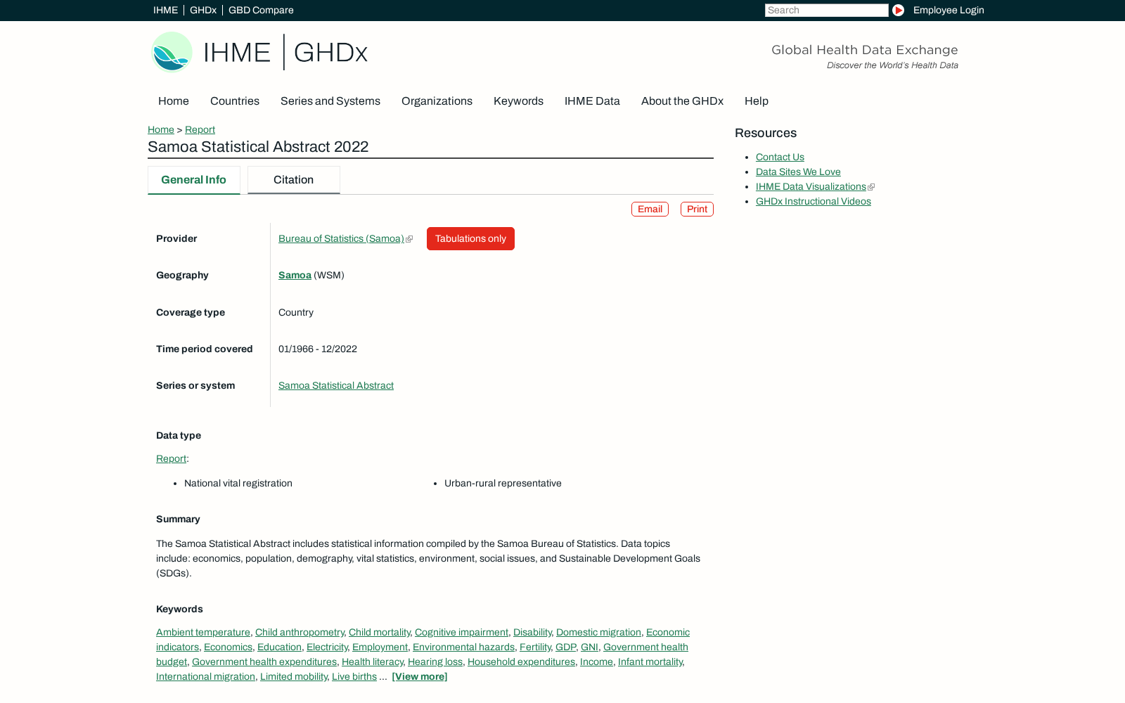This screenshot has height=703, width=1125.
Task: Click the IHME GHDx logo
Action: tap(259, 52)
